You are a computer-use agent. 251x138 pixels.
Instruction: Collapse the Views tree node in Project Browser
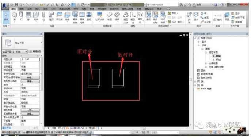[195, 38]
